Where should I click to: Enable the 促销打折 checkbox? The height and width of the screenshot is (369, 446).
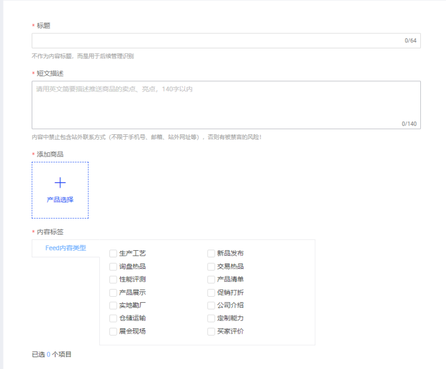(211, 293)
